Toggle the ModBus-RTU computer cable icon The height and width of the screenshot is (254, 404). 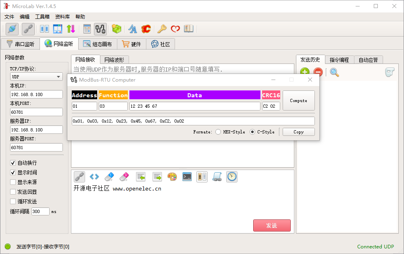100,29
